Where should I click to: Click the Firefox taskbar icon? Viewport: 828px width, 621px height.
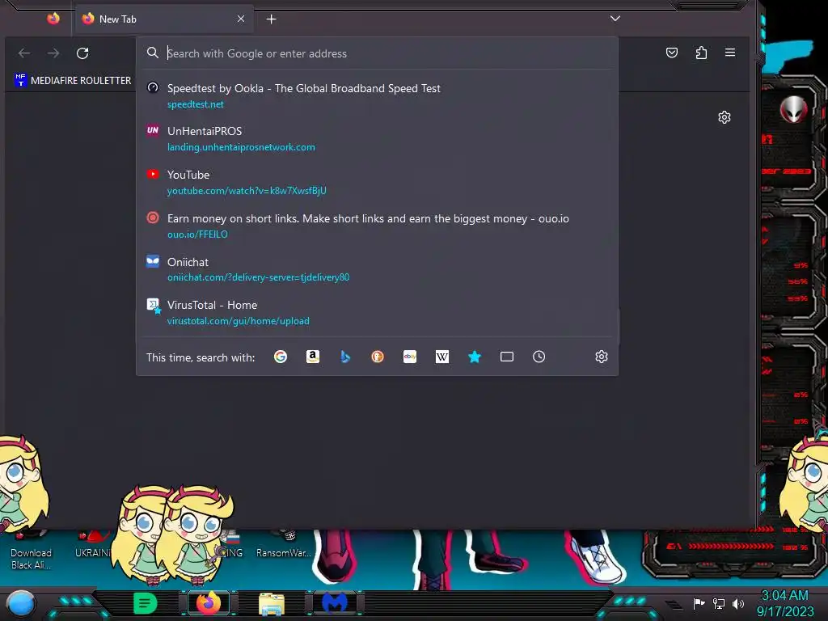point(209,603)
